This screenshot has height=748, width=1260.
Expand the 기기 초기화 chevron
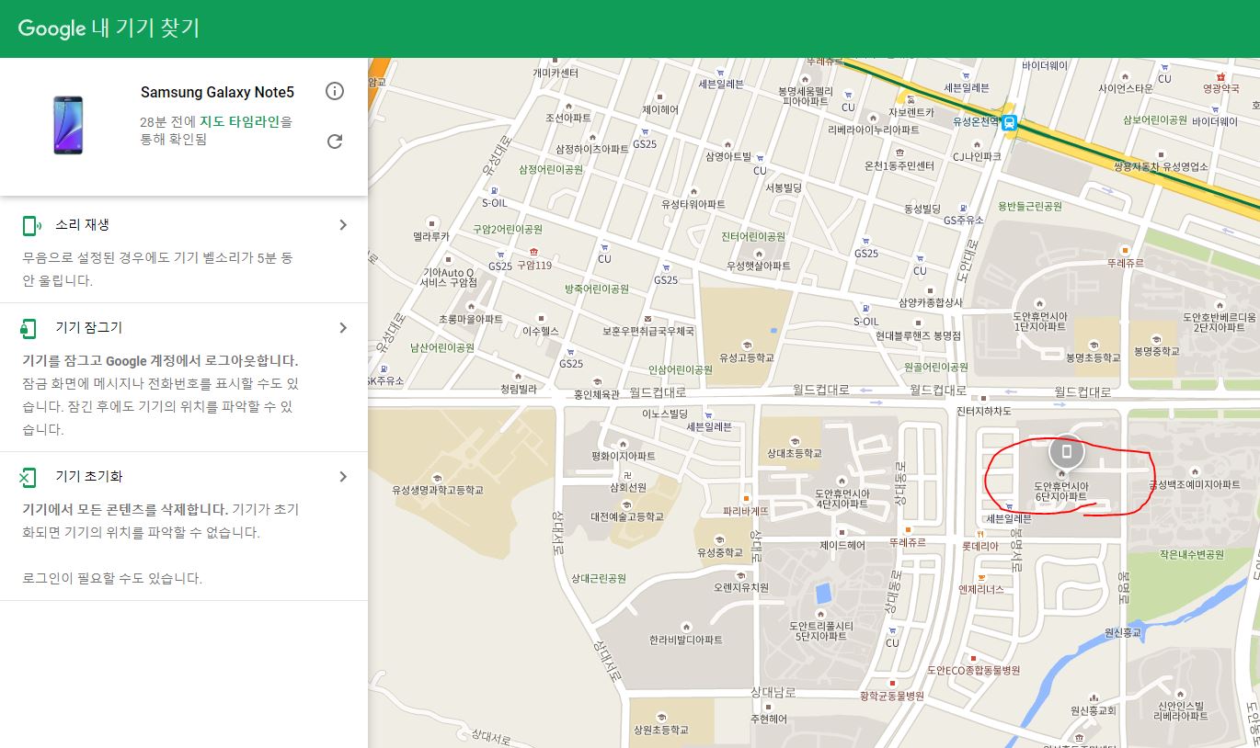click(x=343, y=477)
